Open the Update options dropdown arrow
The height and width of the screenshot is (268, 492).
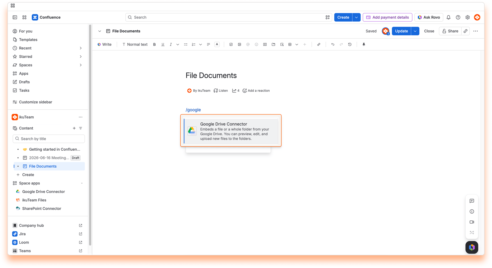[415, 31]
